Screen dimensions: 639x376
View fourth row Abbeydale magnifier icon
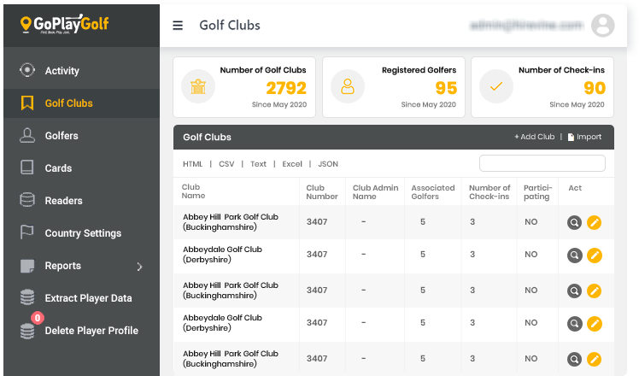575,324
